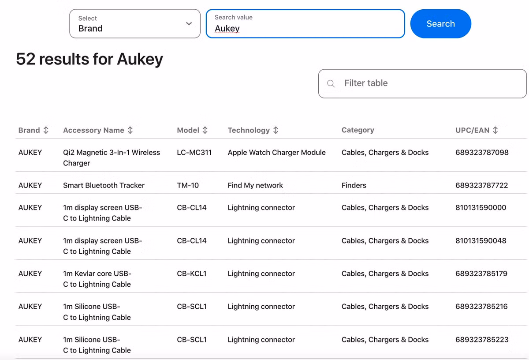Image resolution: width=529 pixels, height=360 pixels.
Task: Click the Category column header
Action: 358,130
